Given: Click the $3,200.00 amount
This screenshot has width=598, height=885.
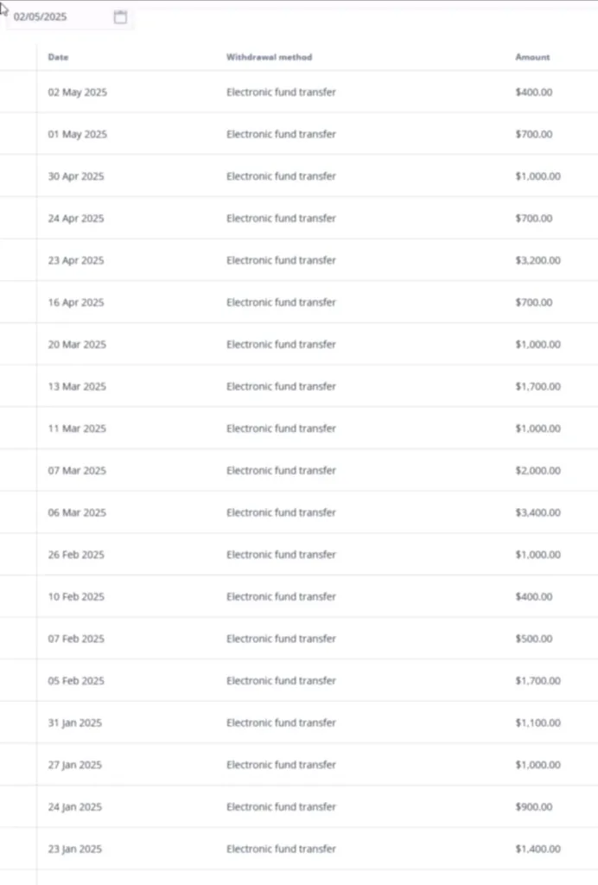Looking at the screenshot, I should (x=538, y=260).
